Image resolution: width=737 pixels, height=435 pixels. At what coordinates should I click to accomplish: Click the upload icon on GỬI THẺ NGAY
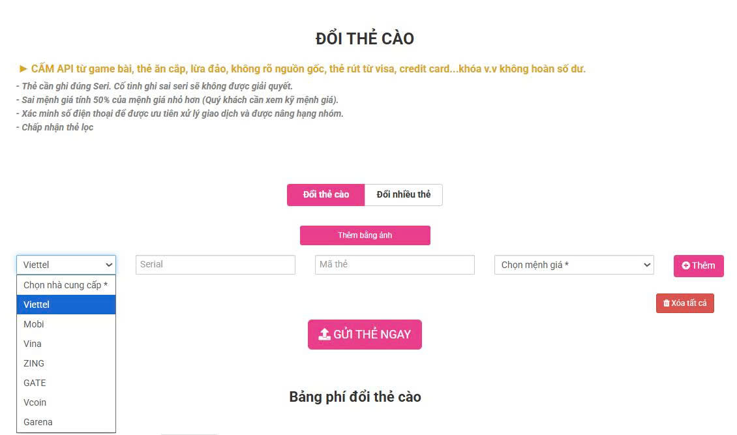(x=324, y=334)
